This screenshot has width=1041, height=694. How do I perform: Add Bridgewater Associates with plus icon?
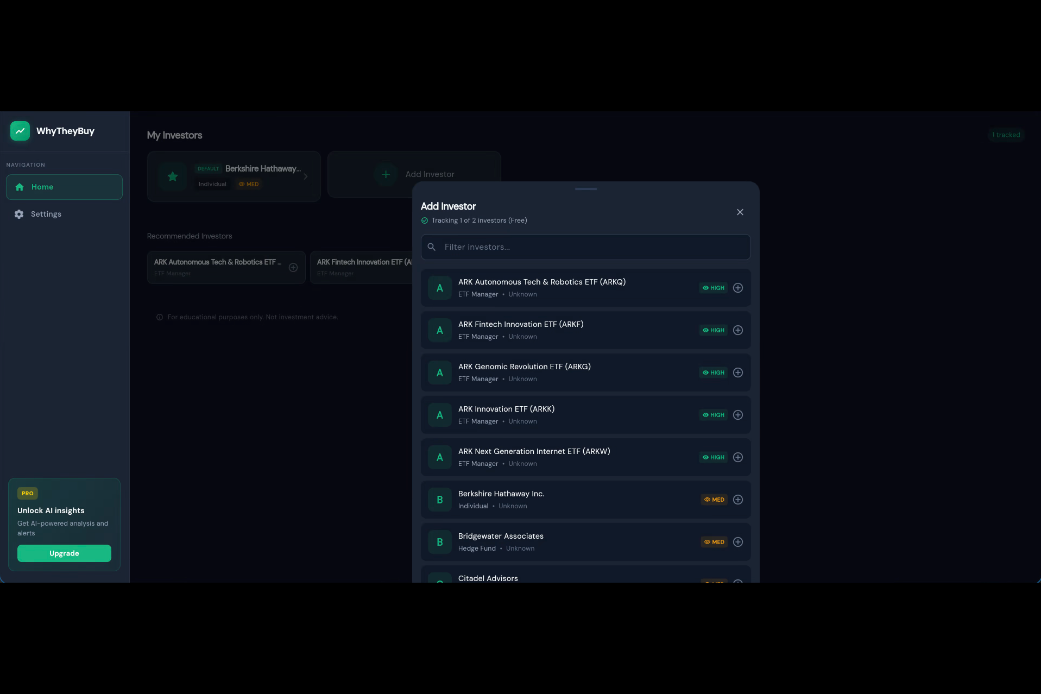pyautogui.click(x=737, y=542)
